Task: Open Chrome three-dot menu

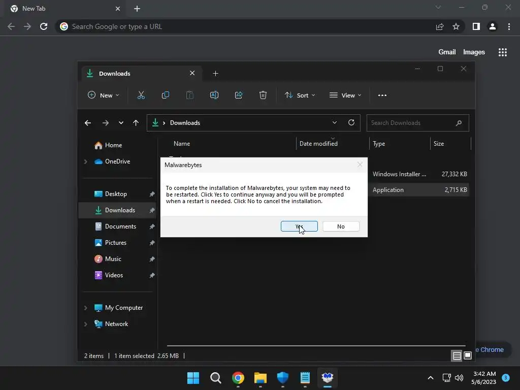Action: tap(509, 26)
